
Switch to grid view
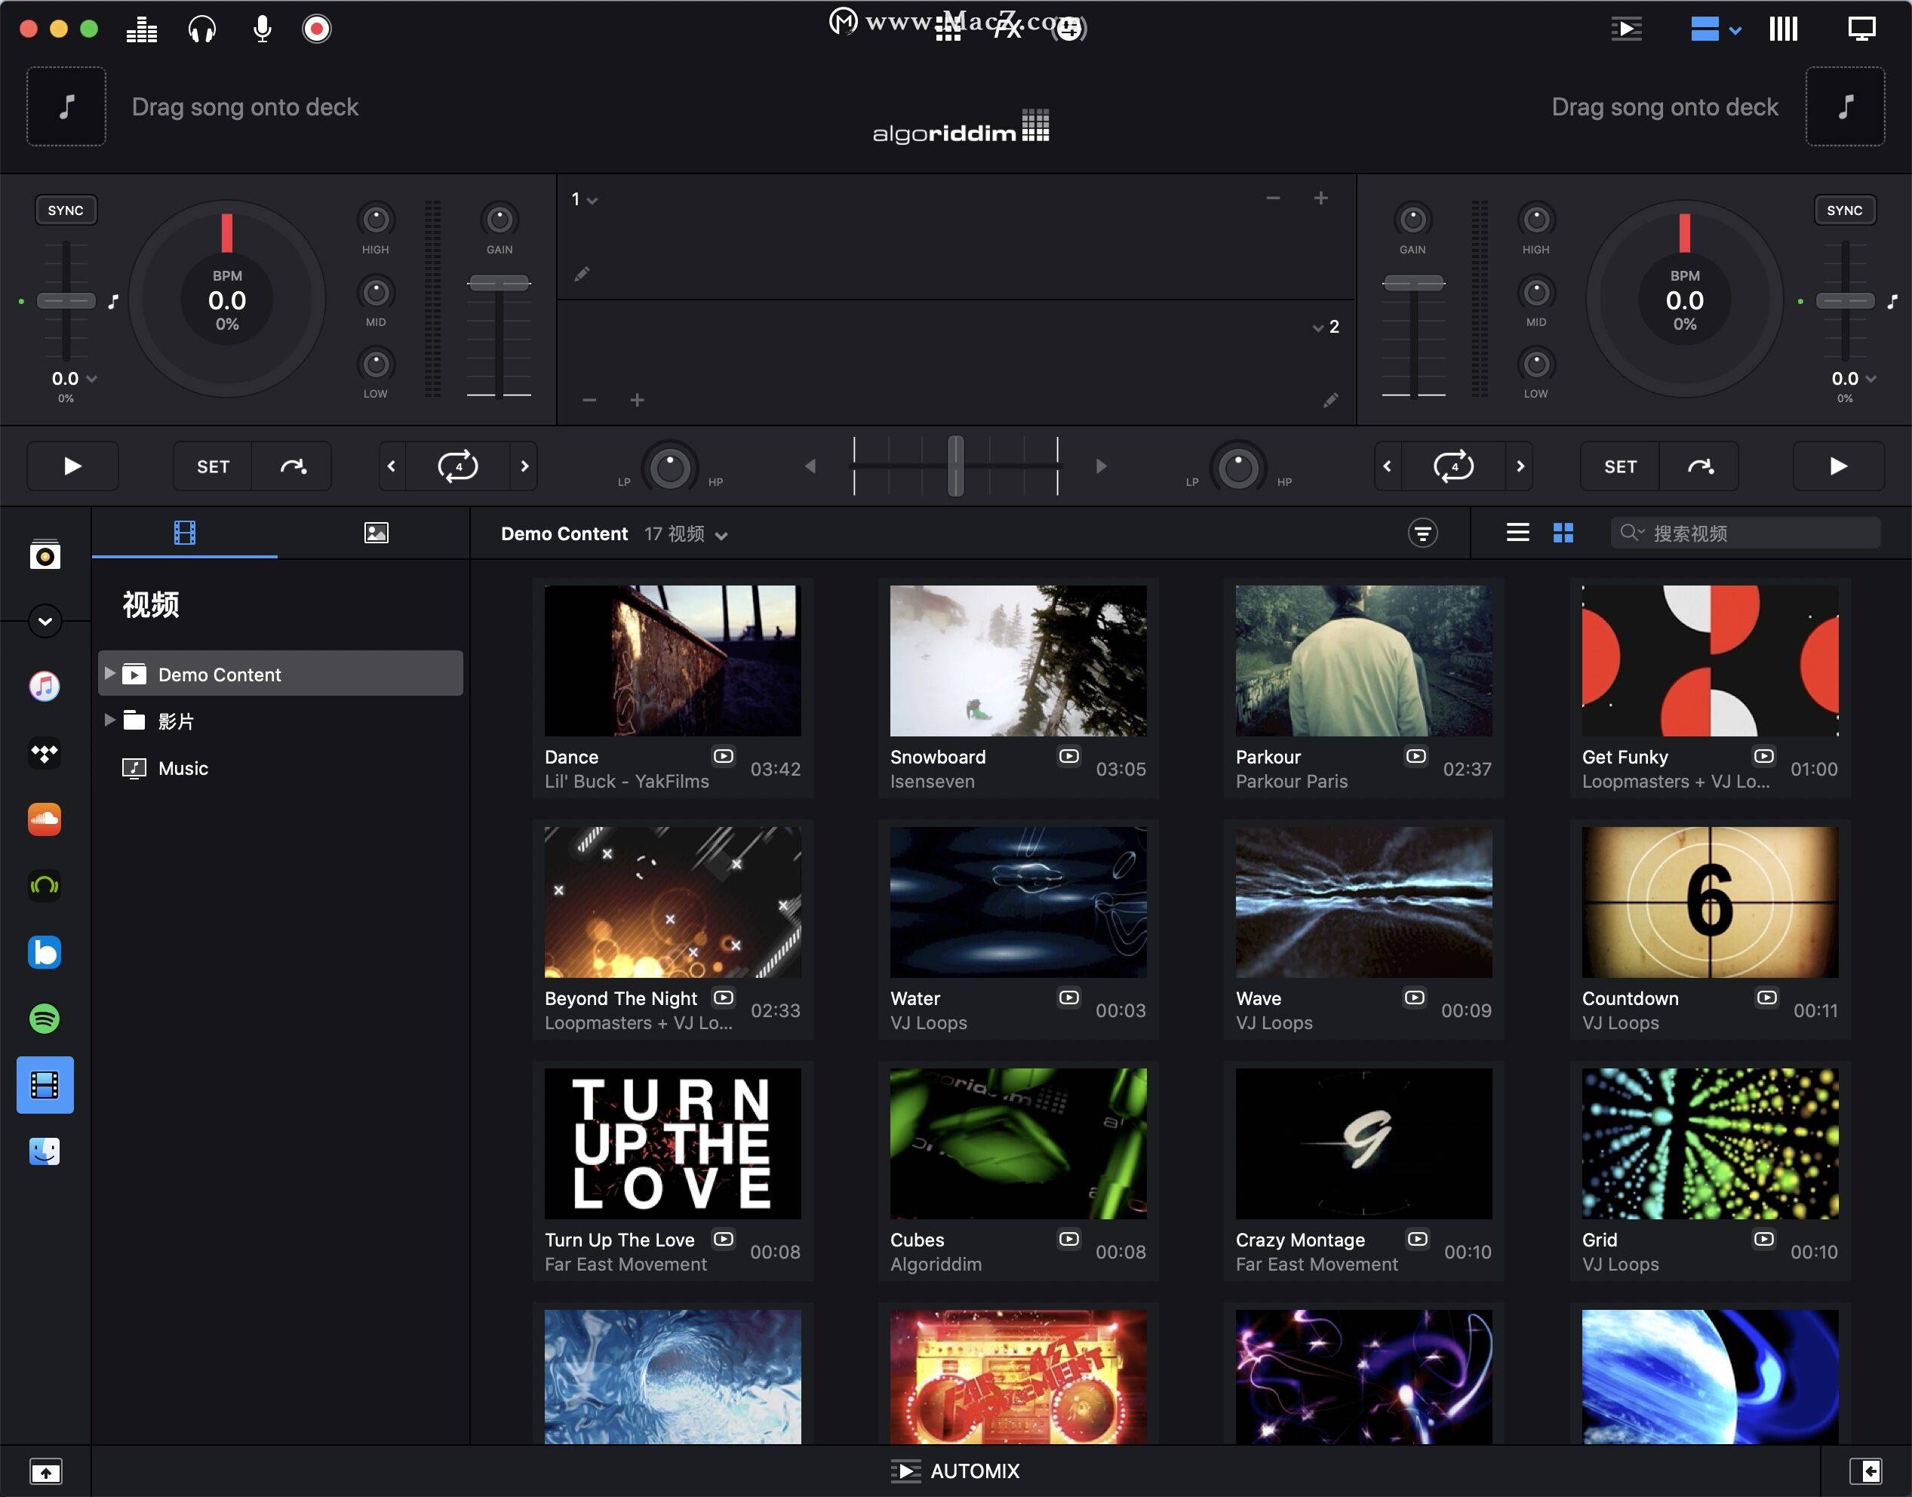point(1563,533)
